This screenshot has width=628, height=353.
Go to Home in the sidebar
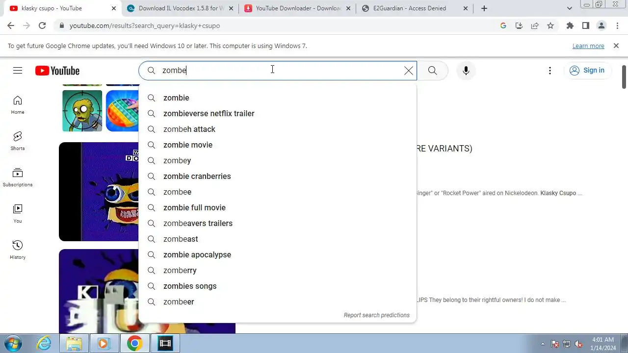(x=18, y=105)
